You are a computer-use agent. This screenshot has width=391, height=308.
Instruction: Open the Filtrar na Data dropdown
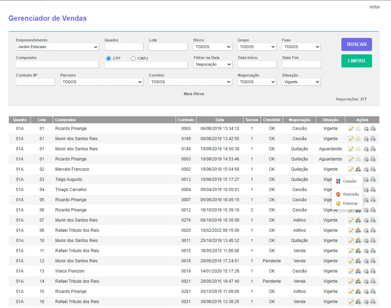pyautogui.click(x=213, y=64)
